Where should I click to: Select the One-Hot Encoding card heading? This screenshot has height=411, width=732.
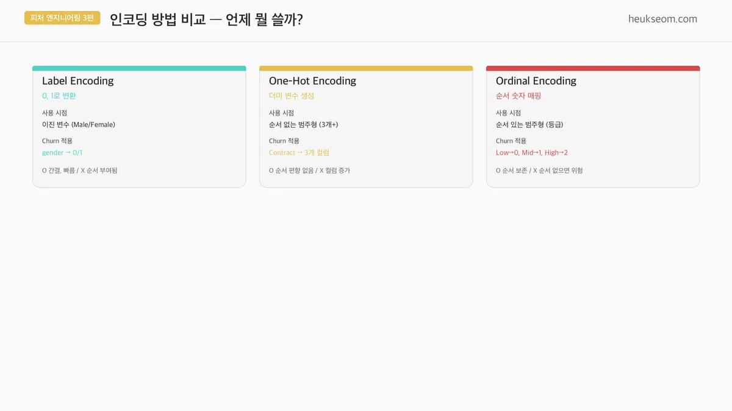click(x=312, y=81)
